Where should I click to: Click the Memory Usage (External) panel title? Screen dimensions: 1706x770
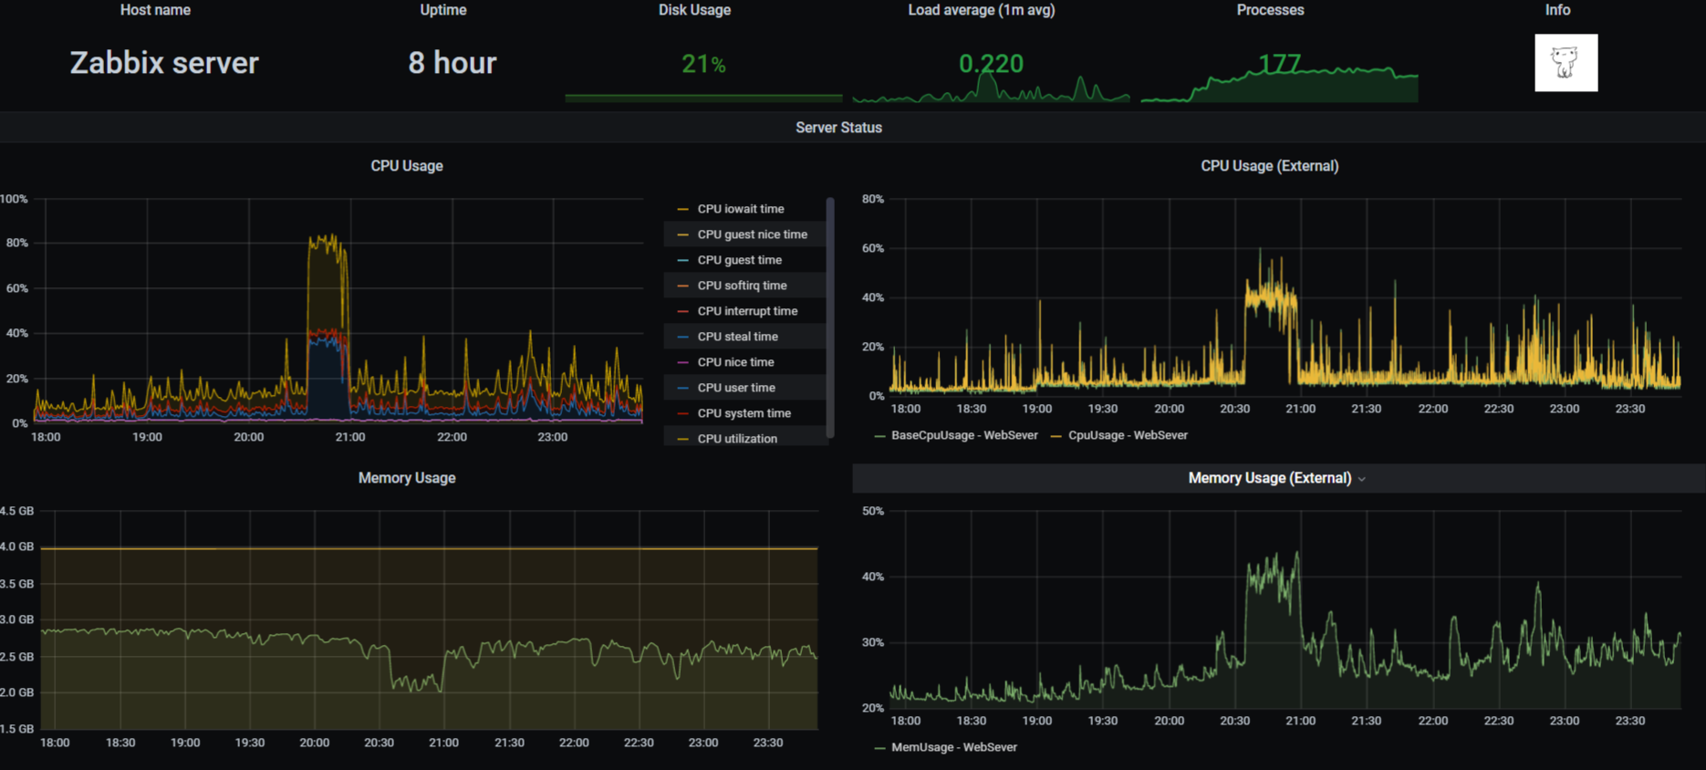[1269, 478]
